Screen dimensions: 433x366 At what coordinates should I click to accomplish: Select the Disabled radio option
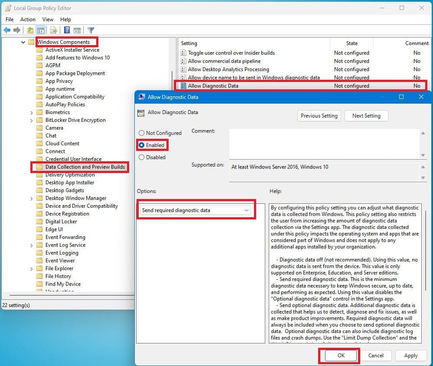click(142, 157)
